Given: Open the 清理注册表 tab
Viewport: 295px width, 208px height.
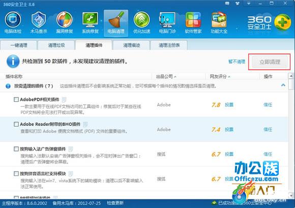Looking at the screenshot, I should coord(169,45).
